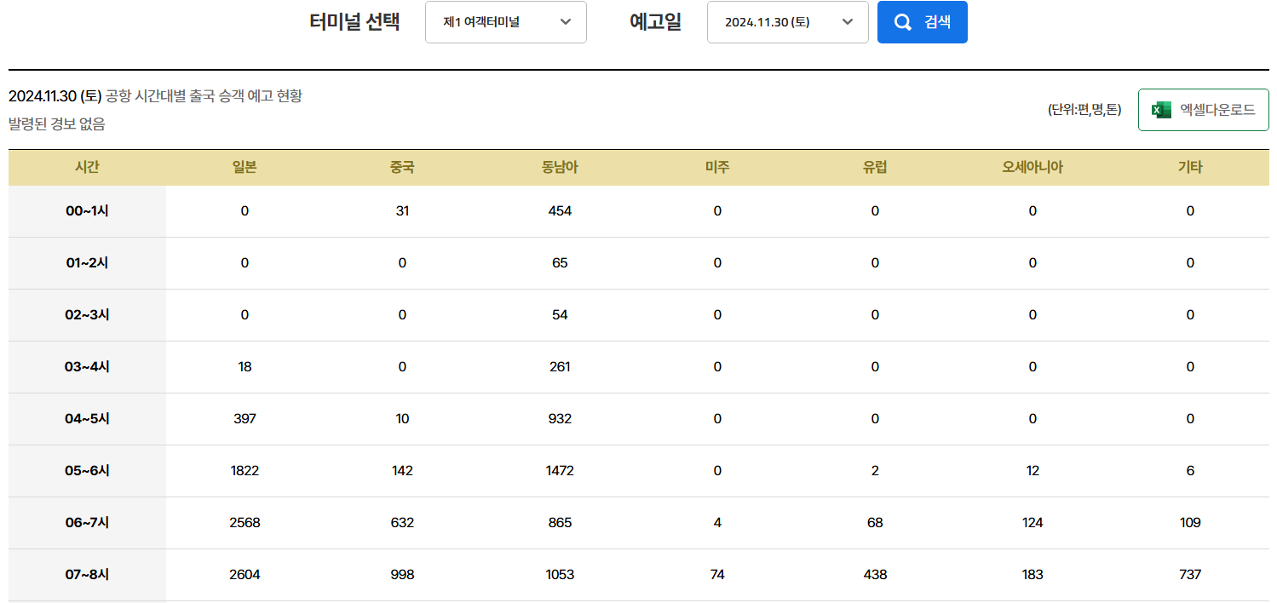Click the value 737 in 기타 column
This screenshot has width=1277, height=603.
(x=1190, y=575)
